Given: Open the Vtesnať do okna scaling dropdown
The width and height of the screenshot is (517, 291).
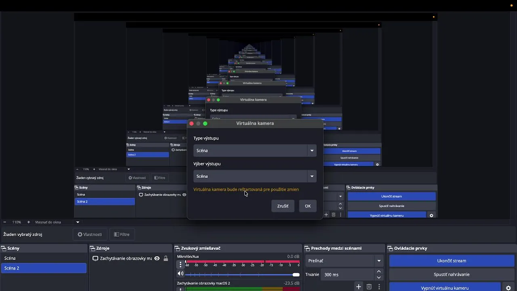Looking at the screenshot, I should (x=57, y=222).
